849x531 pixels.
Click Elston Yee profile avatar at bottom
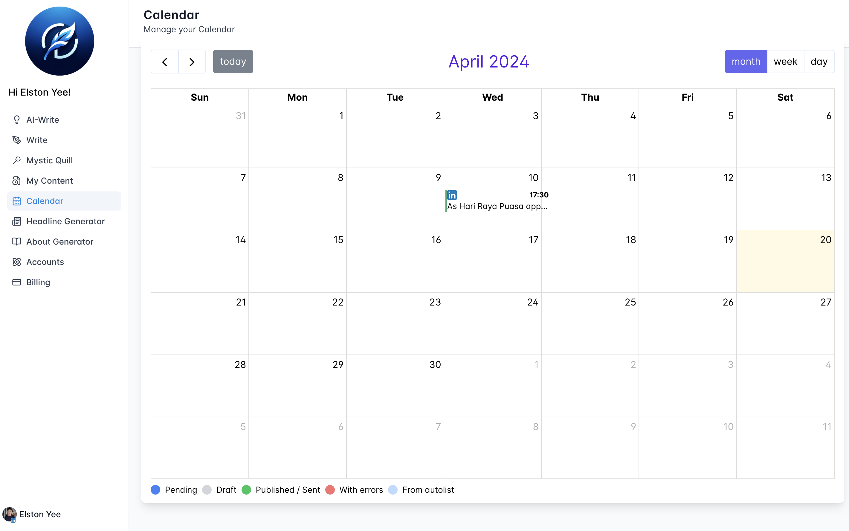[9, 514]
